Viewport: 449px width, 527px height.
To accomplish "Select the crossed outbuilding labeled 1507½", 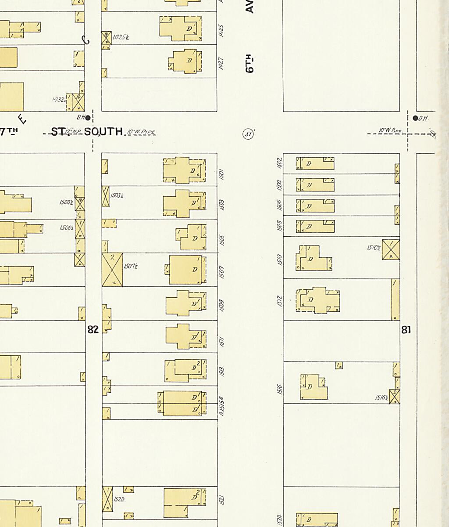I will point(112,270).
